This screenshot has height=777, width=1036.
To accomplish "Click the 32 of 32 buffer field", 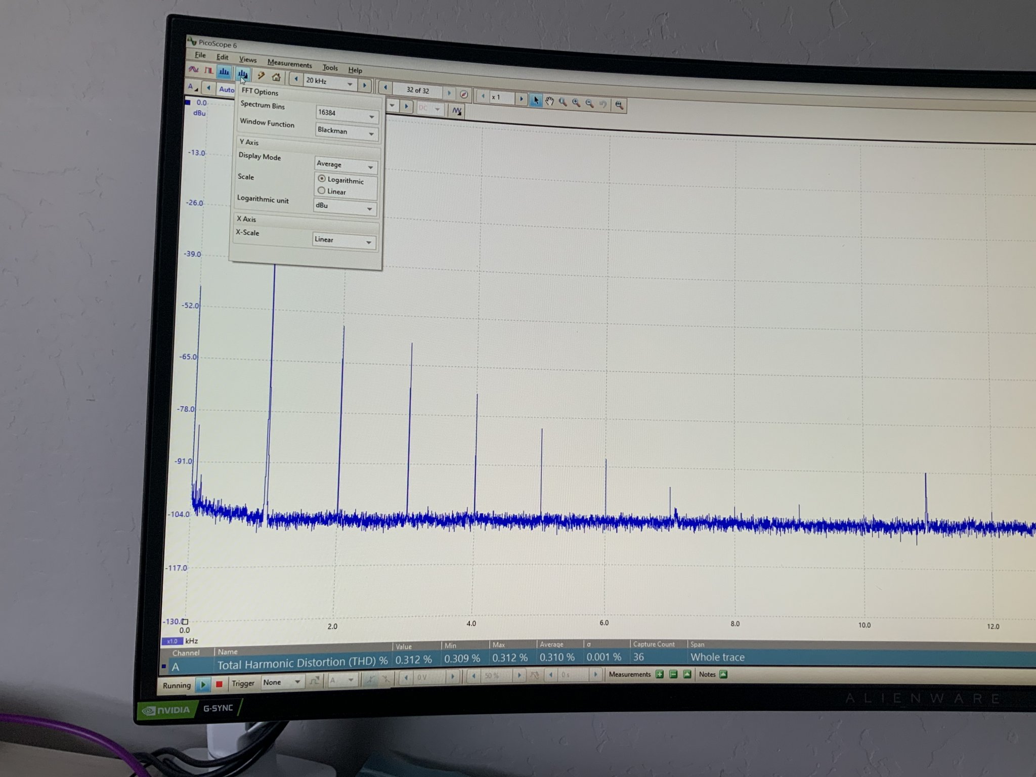I will 417,91.
